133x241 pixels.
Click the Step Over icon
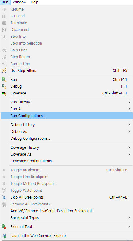[x=4, y=50]
